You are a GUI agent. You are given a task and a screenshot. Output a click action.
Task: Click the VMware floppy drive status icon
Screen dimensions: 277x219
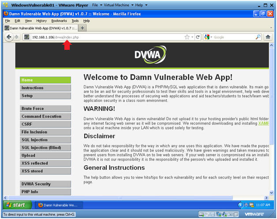coord(213,214)
